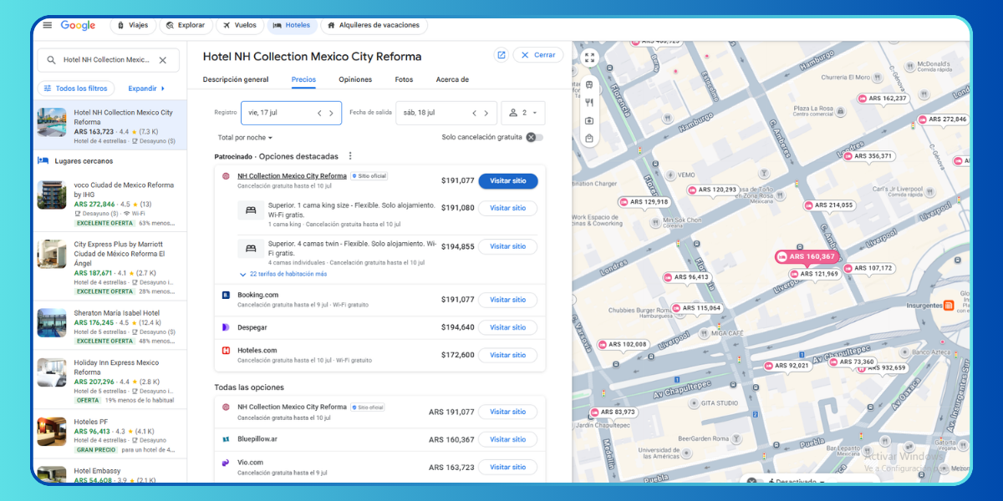Close the hotel panel with Cerrar
Image resolution: width=1003 pixels, height=501 pixels.
click(x=537, y=55)
